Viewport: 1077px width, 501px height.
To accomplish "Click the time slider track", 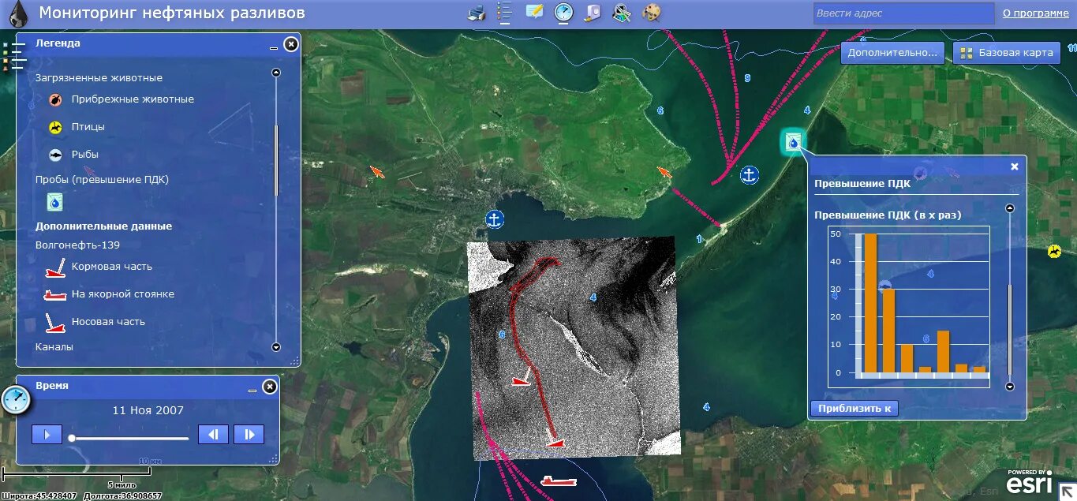I will (x=130, y=438).
